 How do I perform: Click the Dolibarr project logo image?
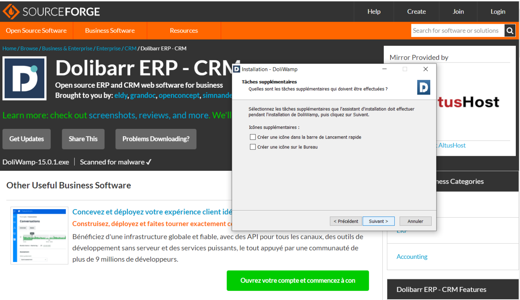coord(24,78)
